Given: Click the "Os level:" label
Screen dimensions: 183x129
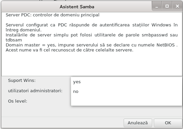Looking at the screenshot, I should (x=18, y=101).
